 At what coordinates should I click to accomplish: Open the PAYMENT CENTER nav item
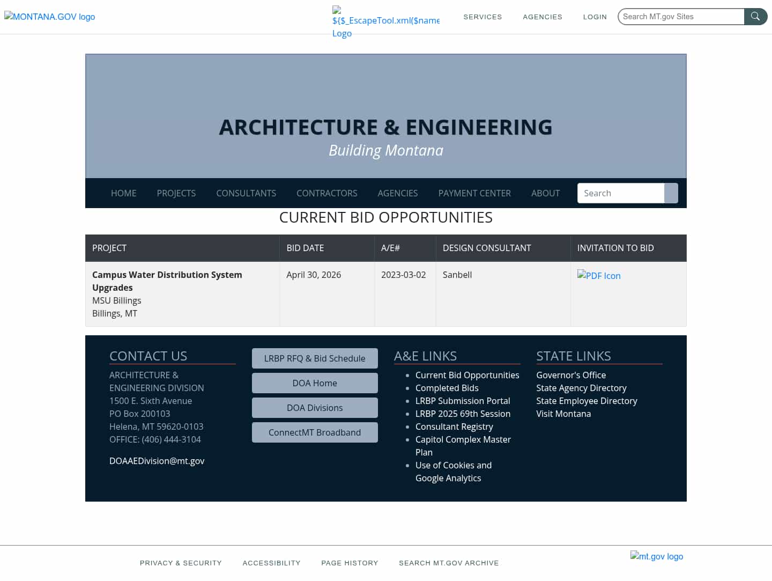pos(474,193)
